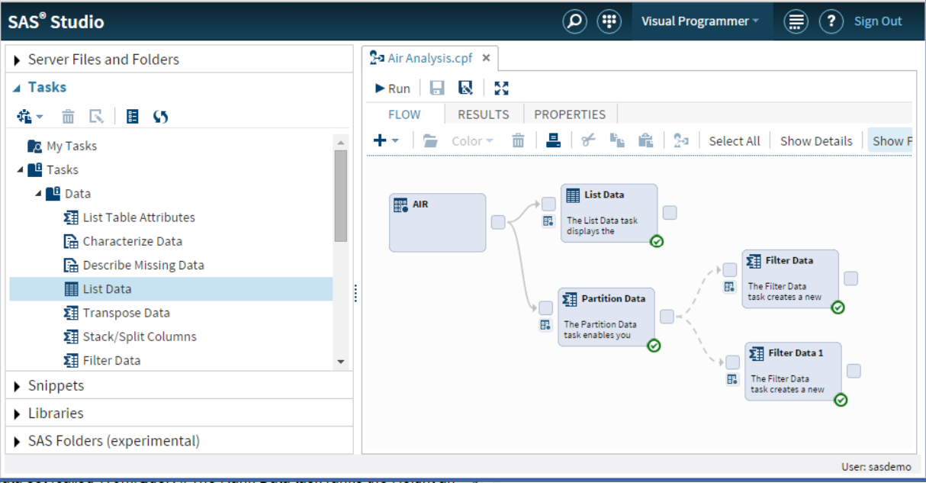Close the Air Analysis.cpf tab
This screenshot has width=926, height=483.
pos(486,59)
